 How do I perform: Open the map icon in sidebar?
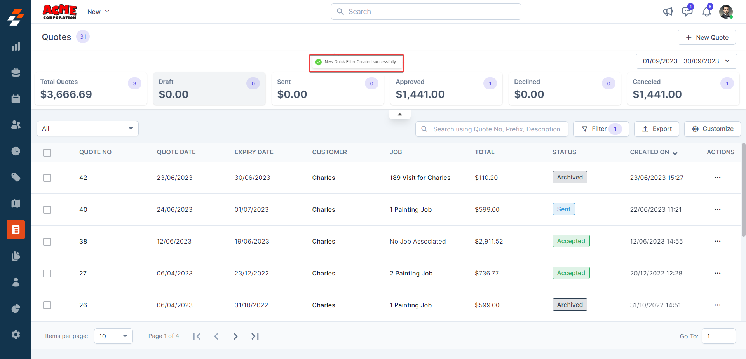(16, 204)
